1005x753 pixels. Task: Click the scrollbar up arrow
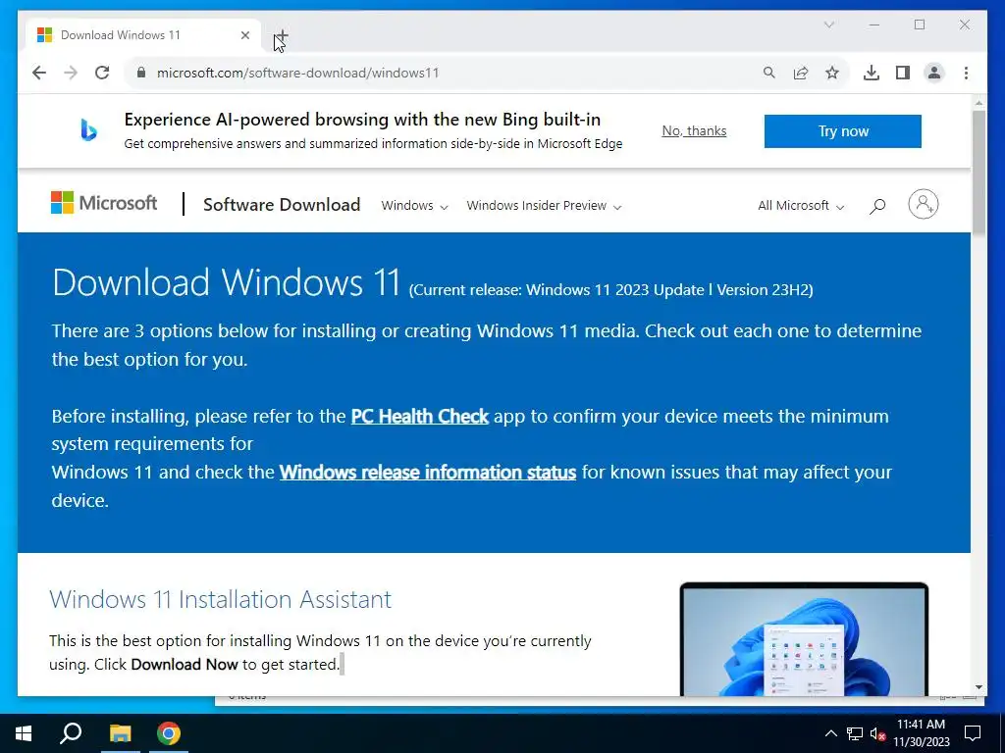(979, 102)
